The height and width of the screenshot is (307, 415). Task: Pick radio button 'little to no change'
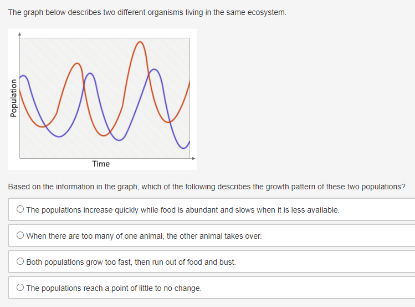click(20, 288)
